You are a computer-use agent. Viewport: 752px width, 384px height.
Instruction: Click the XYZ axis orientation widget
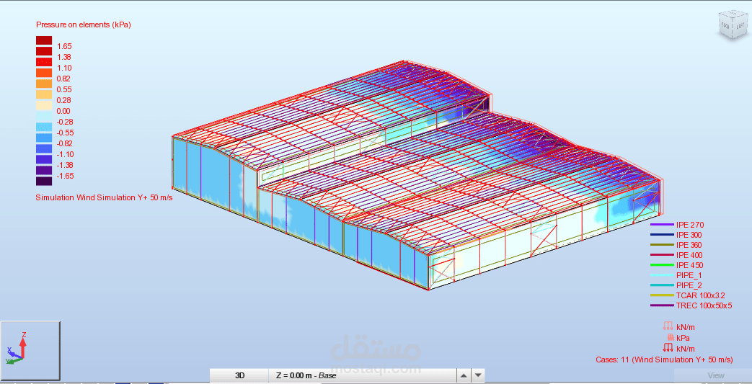pos(30,350)
